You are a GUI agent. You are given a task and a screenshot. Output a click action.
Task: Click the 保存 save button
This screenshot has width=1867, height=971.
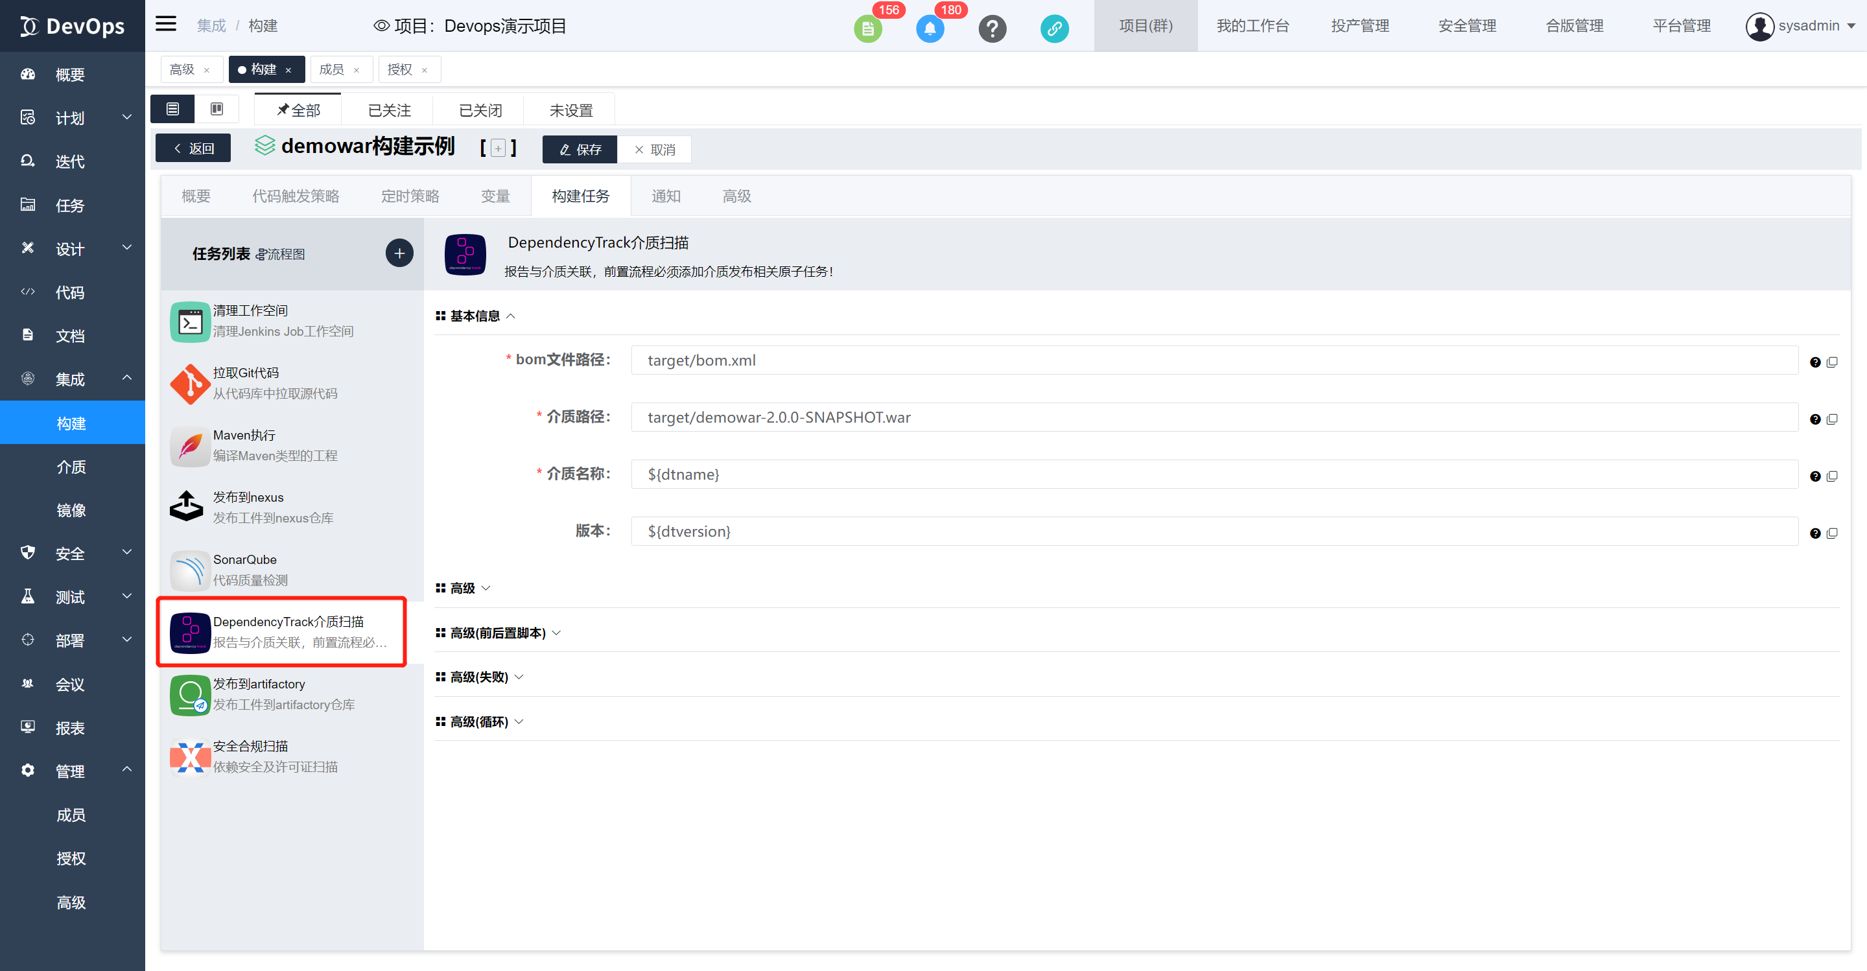point(580,149)
